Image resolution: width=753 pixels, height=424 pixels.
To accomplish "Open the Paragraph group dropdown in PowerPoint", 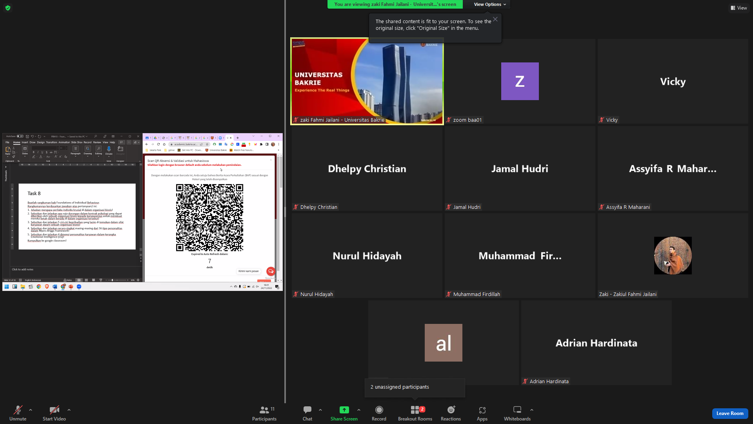I will [75, 151].
